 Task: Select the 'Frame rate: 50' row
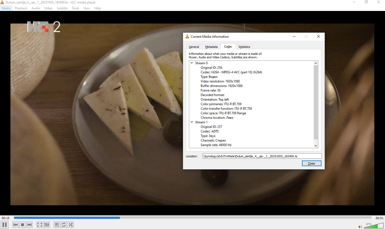(211, 90)
